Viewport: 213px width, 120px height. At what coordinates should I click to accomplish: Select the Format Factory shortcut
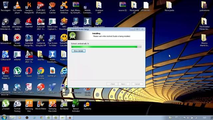coord(17,106)
